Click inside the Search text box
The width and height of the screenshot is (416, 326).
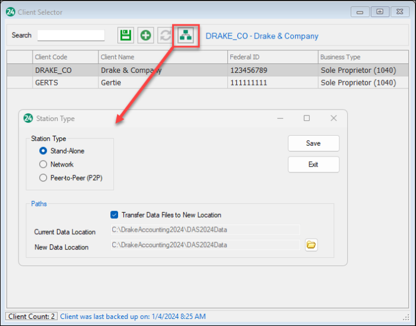tap(71, 36)
